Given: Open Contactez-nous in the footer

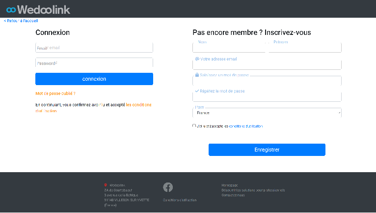Looking at the screenshot, I should [233, 195].
